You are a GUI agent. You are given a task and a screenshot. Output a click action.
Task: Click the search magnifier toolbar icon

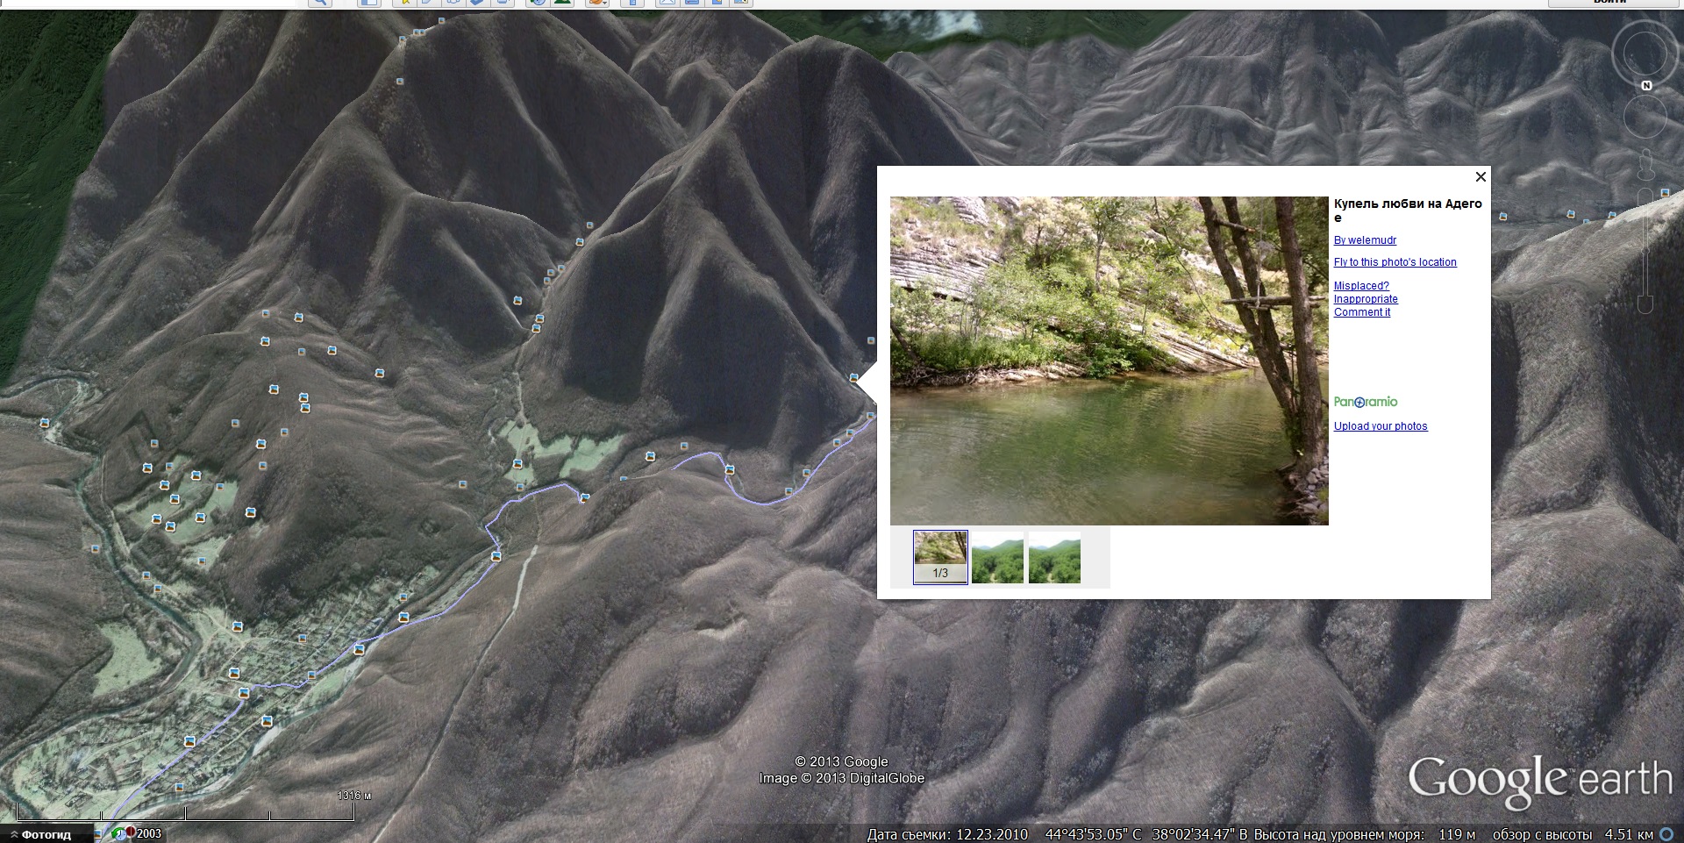click(x=320, y=3)
